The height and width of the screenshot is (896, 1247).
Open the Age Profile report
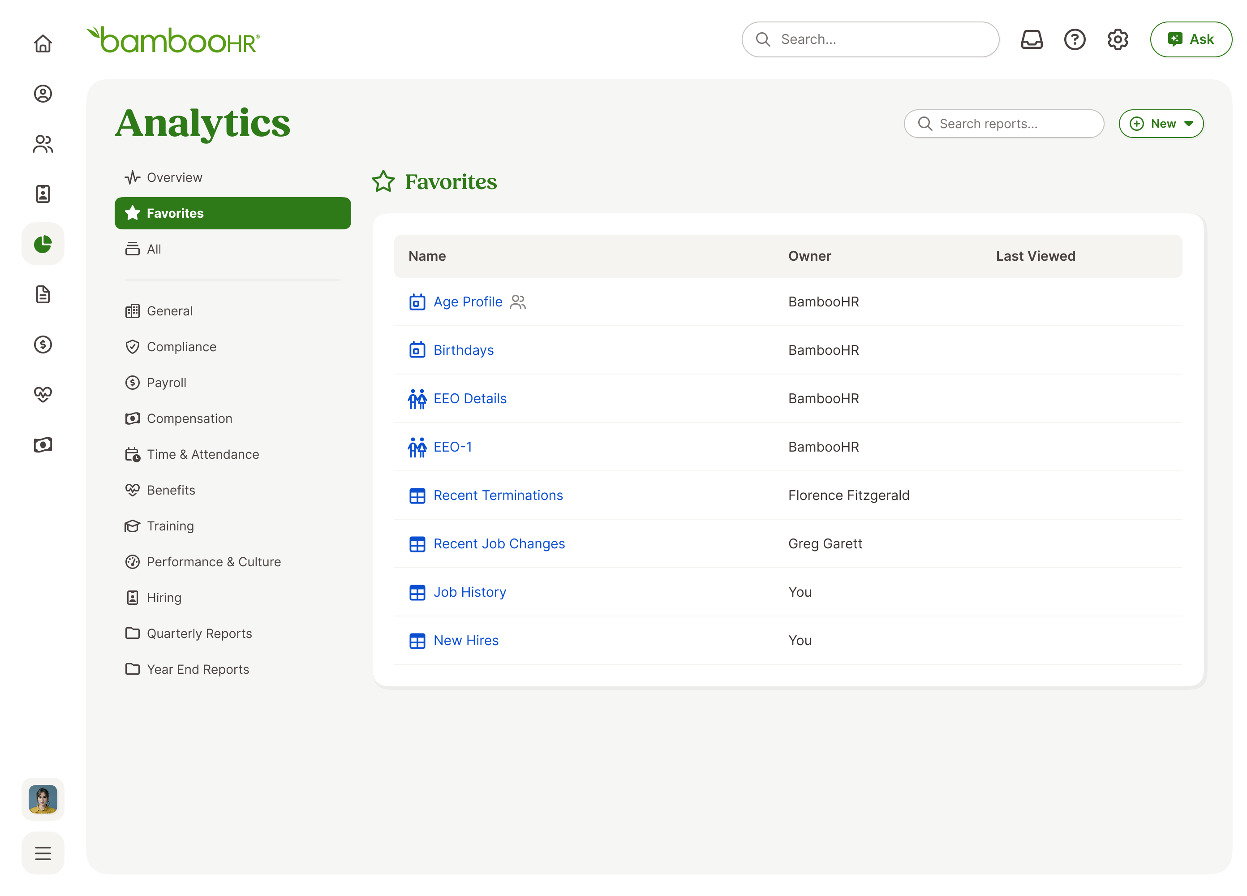[467, 302]
